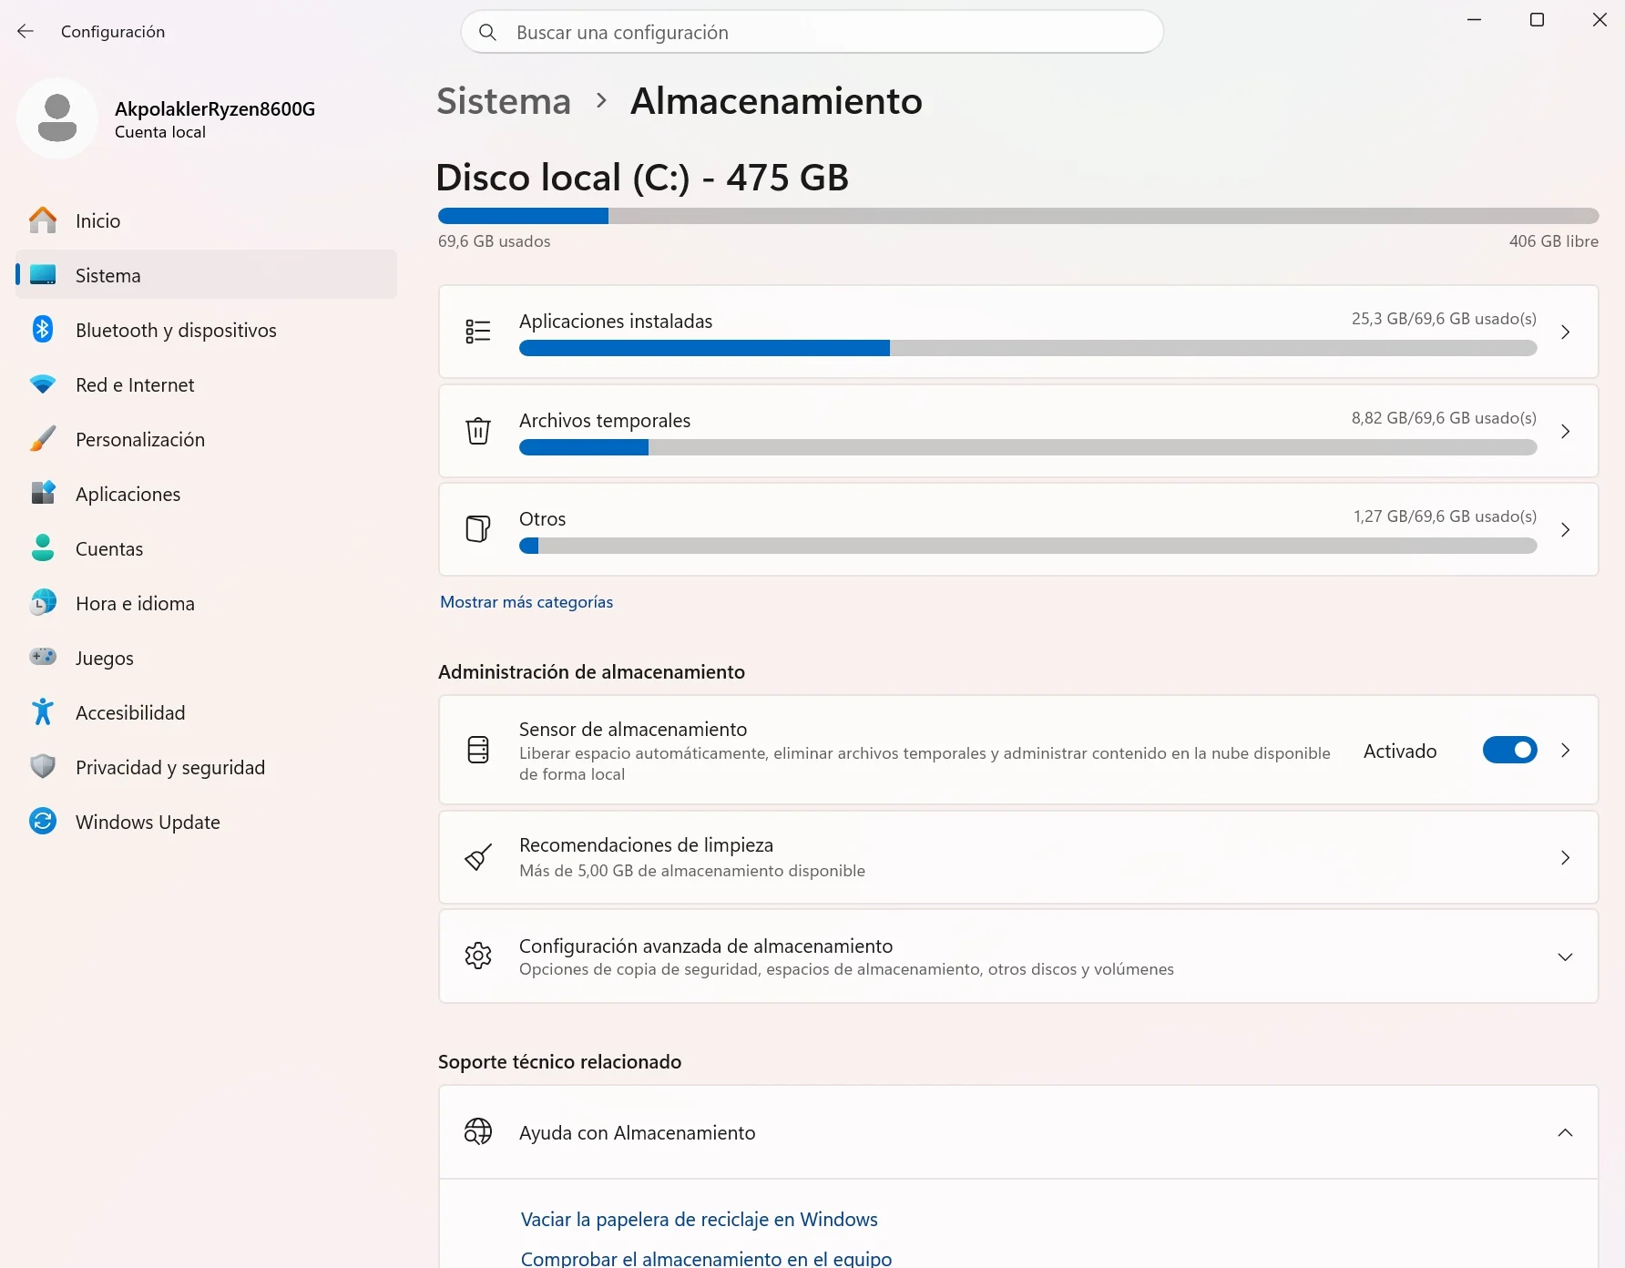Viewport: 1625px width, 1268px height.
Task: Open the Inicio page
Action: click(207, 220)
